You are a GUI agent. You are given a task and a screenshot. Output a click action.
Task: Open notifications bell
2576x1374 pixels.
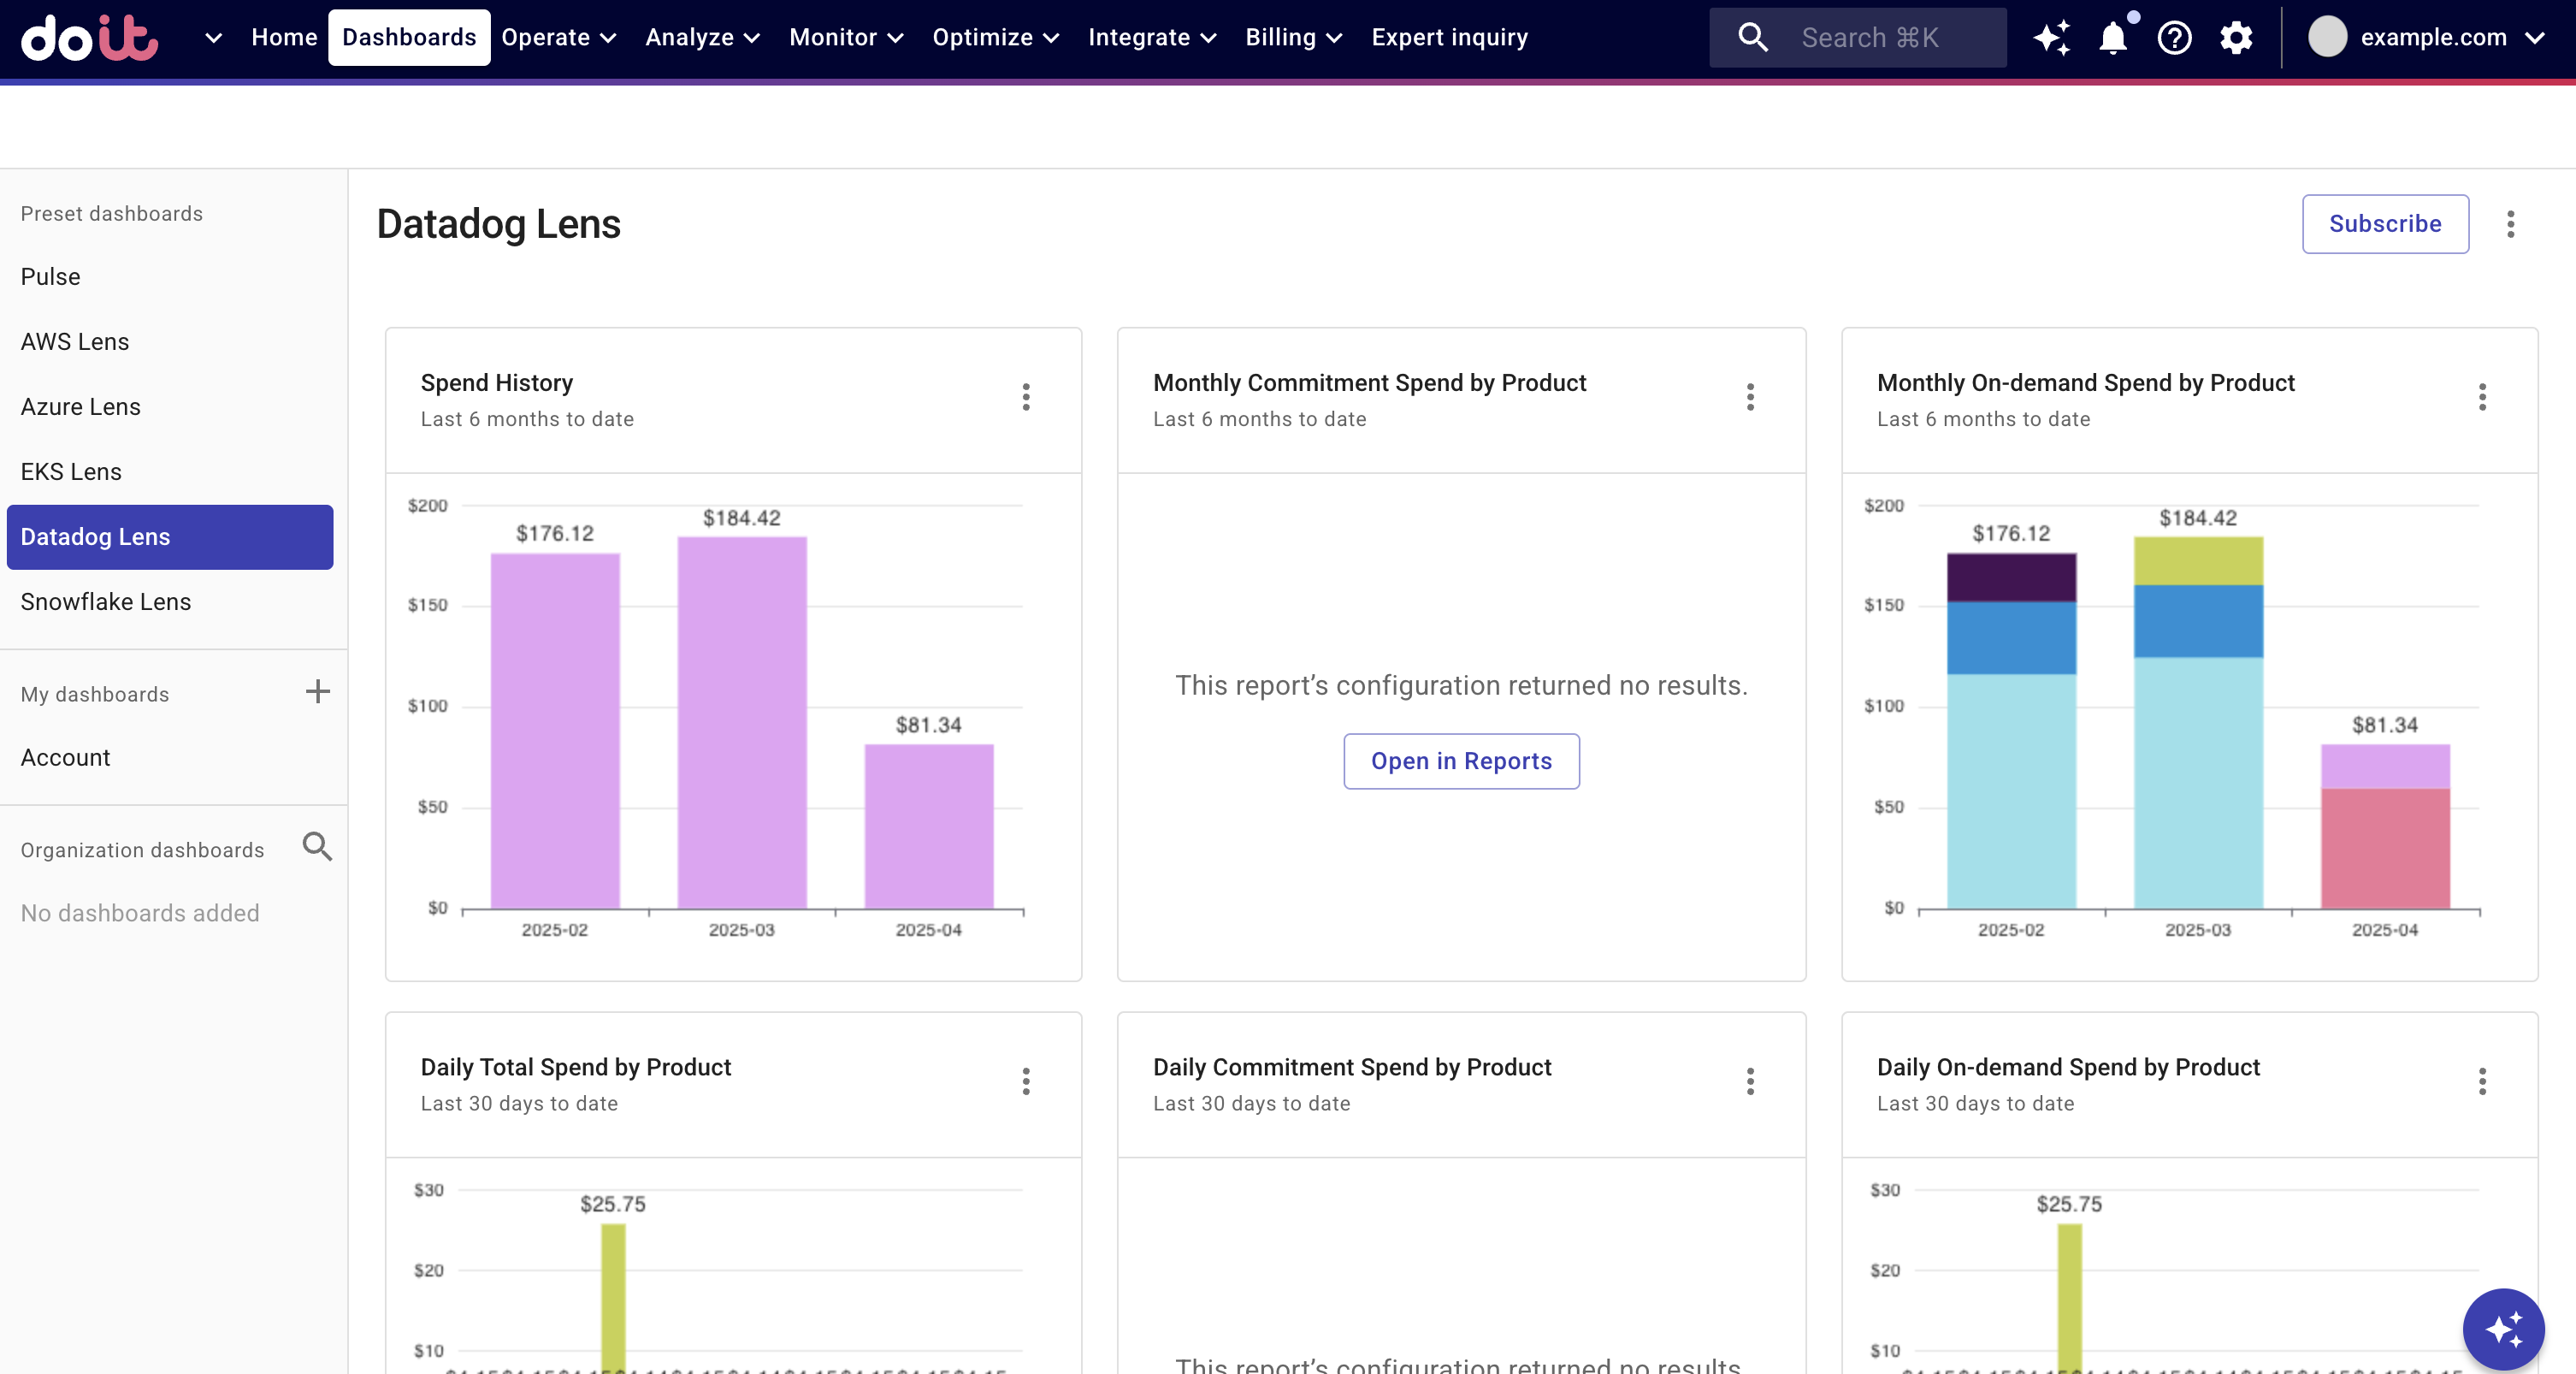pos(2113,38)
